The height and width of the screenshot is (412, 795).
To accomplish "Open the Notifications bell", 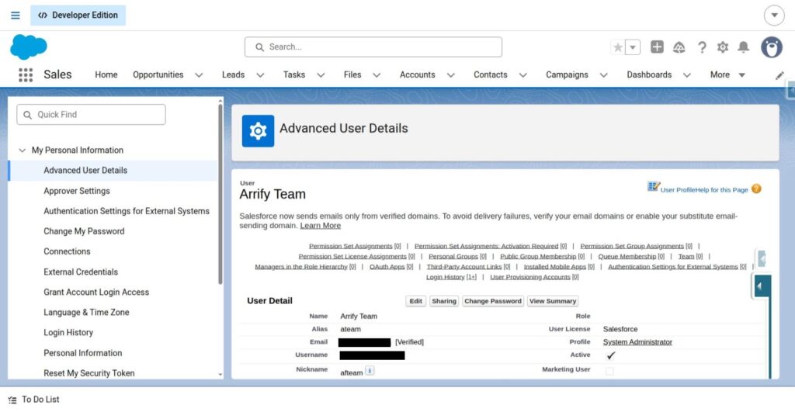I will click(x=743, y=47).
